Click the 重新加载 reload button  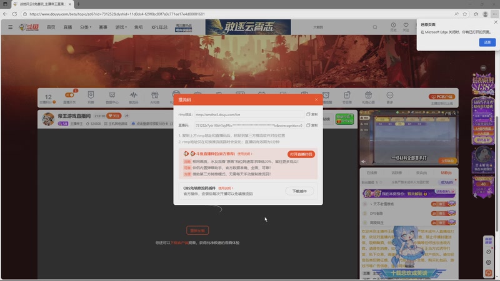pos(197,230)
